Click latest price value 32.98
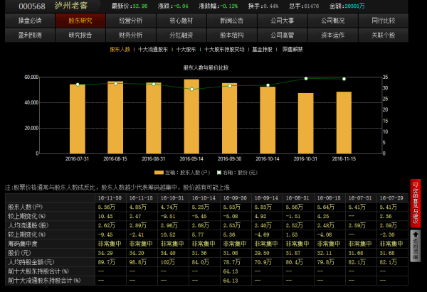This screenshot has width=427, height=292. point(140,6)
